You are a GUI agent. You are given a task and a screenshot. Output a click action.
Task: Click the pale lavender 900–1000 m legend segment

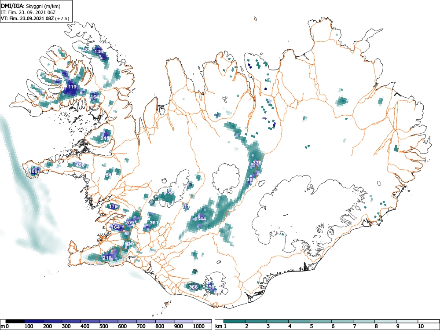[183, 321]
